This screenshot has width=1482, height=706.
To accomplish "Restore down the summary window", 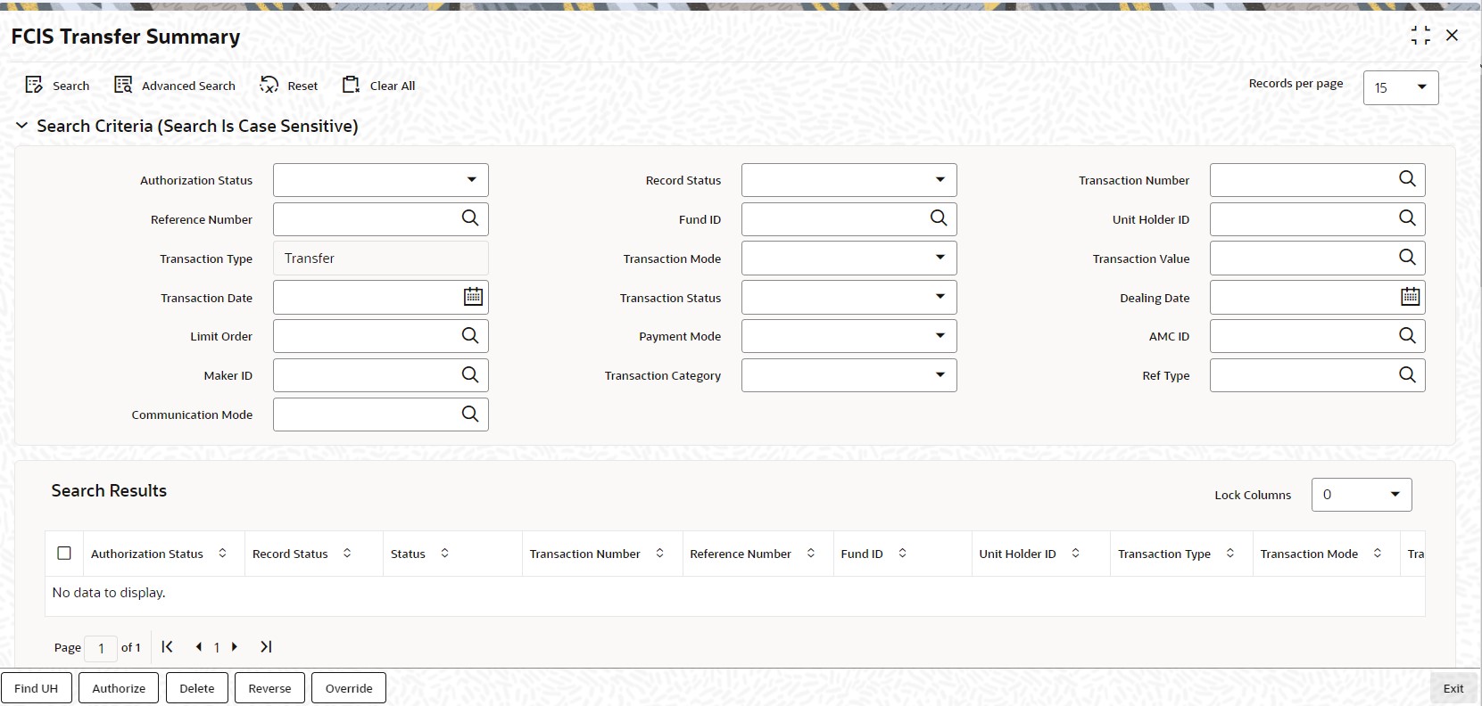I will tap(1420, 36).
